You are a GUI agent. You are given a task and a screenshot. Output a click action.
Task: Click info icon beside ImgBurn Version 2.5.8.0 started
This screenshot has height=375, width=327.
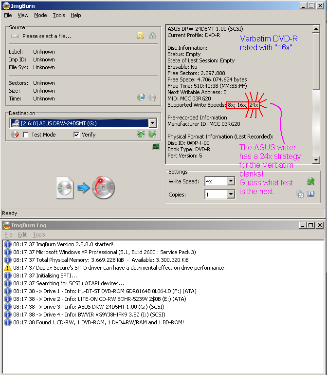tap(8, 244)
